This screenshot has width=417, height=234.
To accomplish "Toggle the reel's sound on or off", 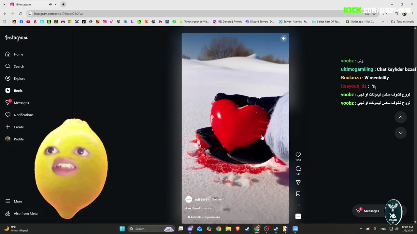I will click(x=284, y=38).
